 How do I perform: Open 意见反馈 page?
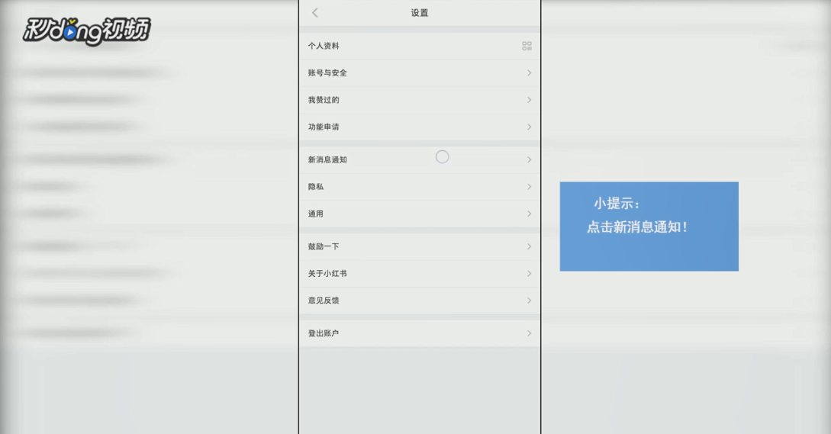point(420,301)
